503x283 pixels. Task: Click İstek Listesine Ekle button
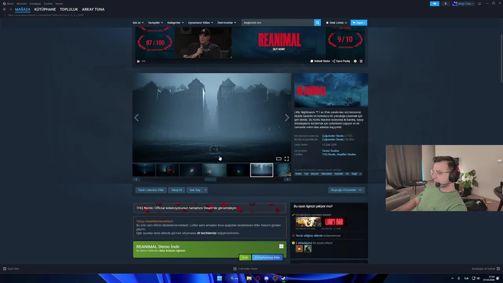point(151,190)
